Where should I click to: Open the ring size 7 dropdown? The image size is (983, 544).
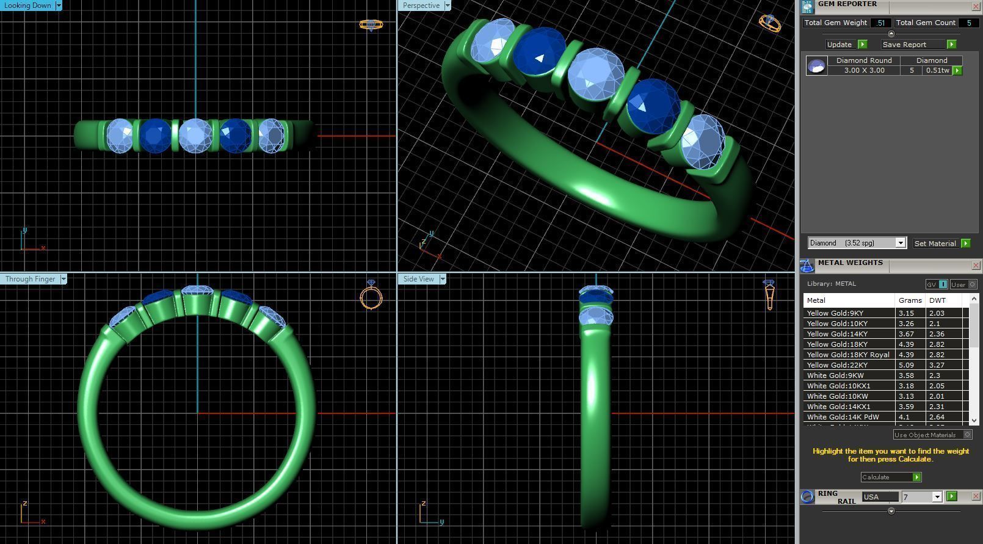[x=937, y=497]
